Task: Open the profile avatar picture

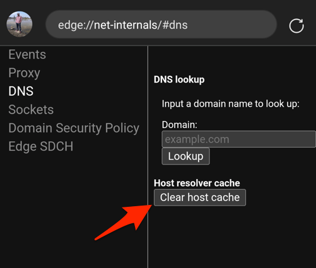Action: (x=20, y=24)
